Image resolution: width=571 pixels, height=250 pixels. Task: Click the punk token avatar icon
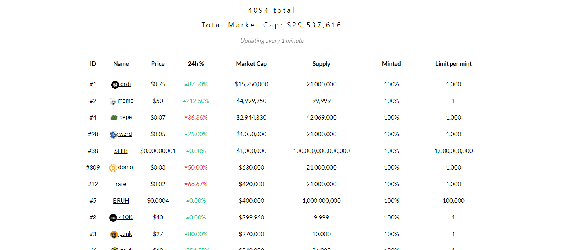114,234
